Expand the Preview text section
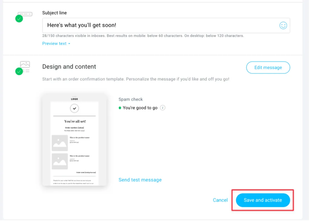 coord(56,44)
